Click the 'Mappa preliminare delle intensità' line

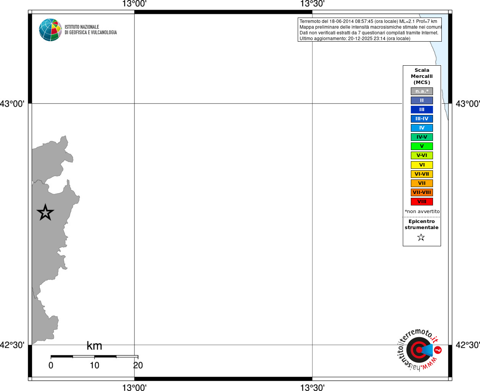371,27
